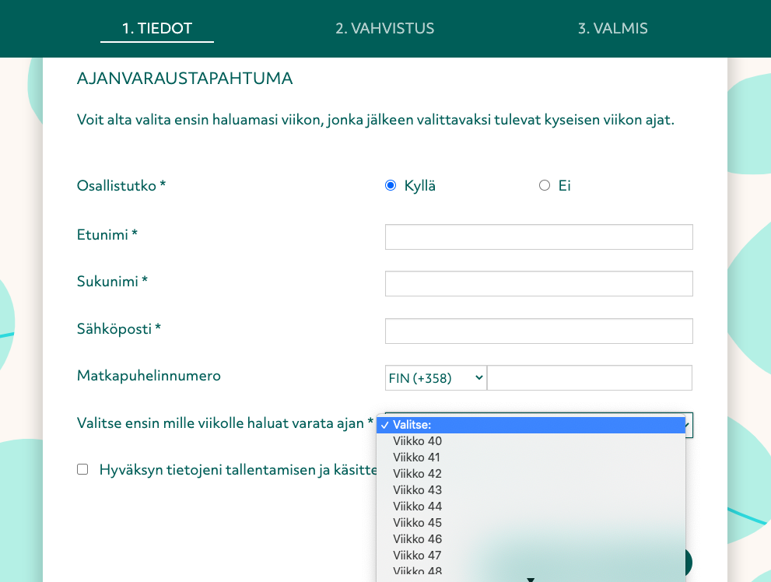This screenshot has width=771, height=582.
Task: Go to the 1. TIEDOT step tab
Action: point(157,29)
